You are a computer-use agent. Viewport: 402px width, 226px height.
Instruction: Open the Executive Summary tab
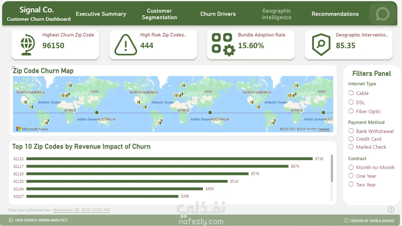(x=101, y=14)
